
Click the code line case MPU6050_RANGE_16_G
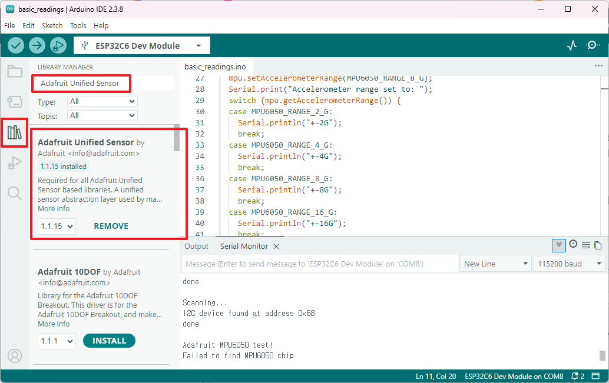[283, 212]
